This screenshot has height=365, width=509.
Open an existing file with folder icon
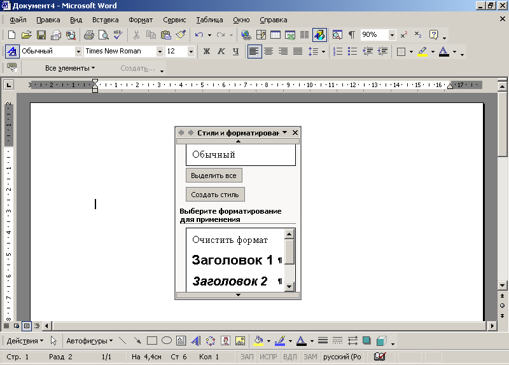27,35
